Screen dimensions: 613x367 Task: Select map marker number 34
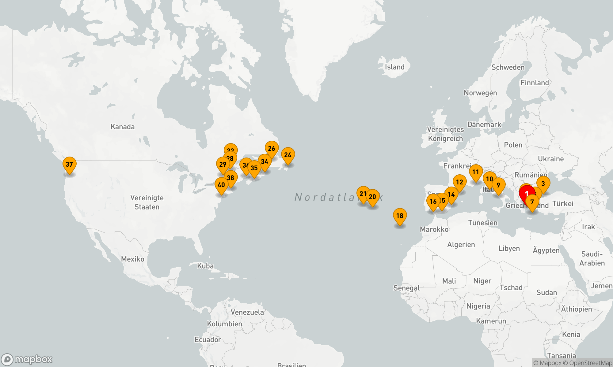click(x=265, y=162)
